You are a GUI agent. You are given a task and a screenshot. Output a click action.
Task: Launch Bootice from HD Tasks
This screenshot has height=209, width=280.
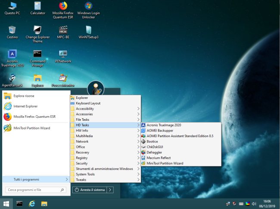click(x=181, y=141)
